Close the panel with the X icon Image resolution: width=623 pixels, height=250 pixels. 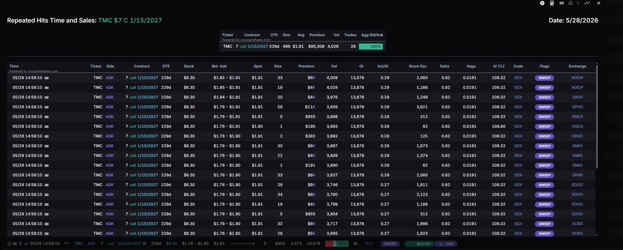599,3
